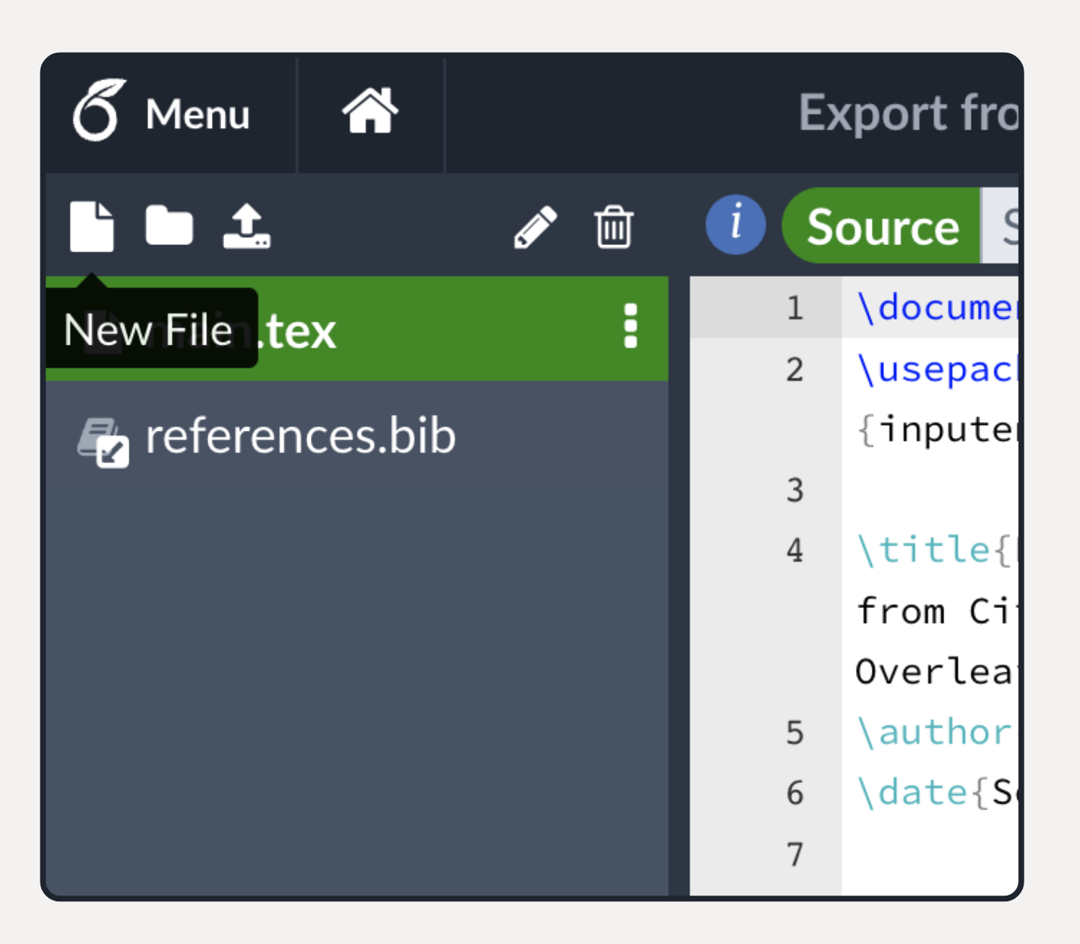Click the New Folder icon

coord(169,226)
